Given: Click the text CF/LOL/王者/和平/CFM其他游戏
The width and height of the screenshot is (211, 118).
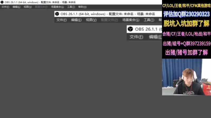Looking at the screenshot, I should click(186, 6).
